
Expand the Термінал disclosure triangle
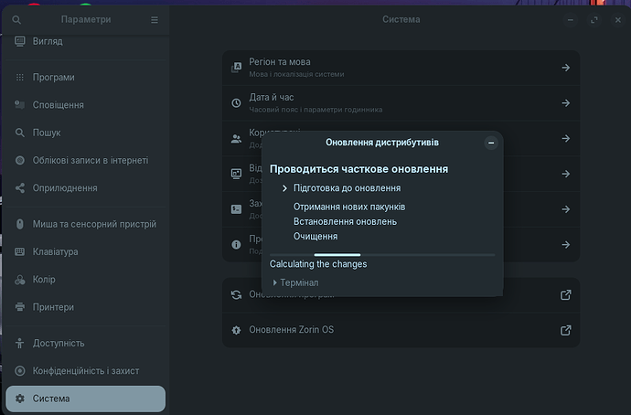[x=275, y=282]
